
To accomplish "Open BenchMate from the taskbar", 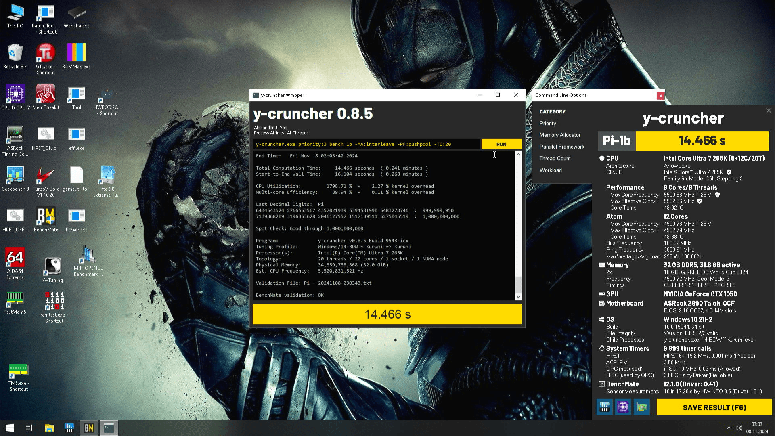I will coord(89,428).
